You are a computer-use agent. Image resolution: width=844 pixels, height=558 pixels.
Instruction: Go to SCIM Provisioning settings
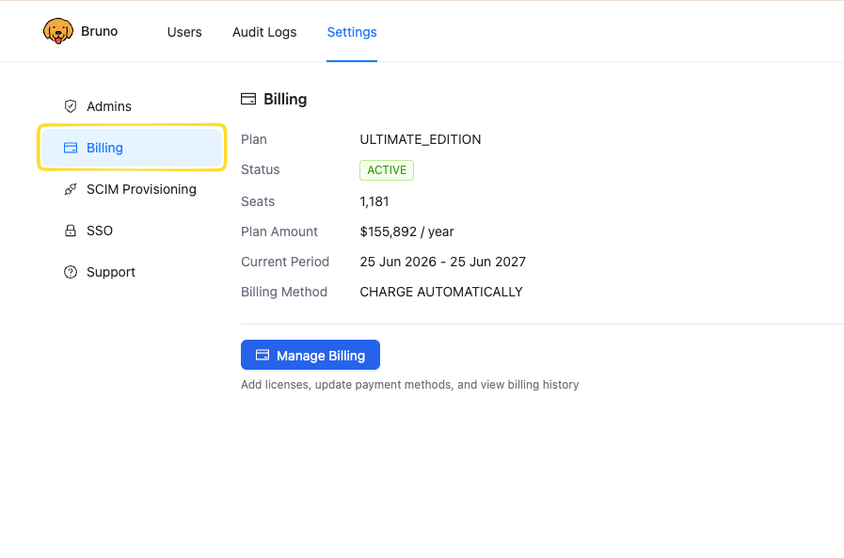(x=132, y=189)
